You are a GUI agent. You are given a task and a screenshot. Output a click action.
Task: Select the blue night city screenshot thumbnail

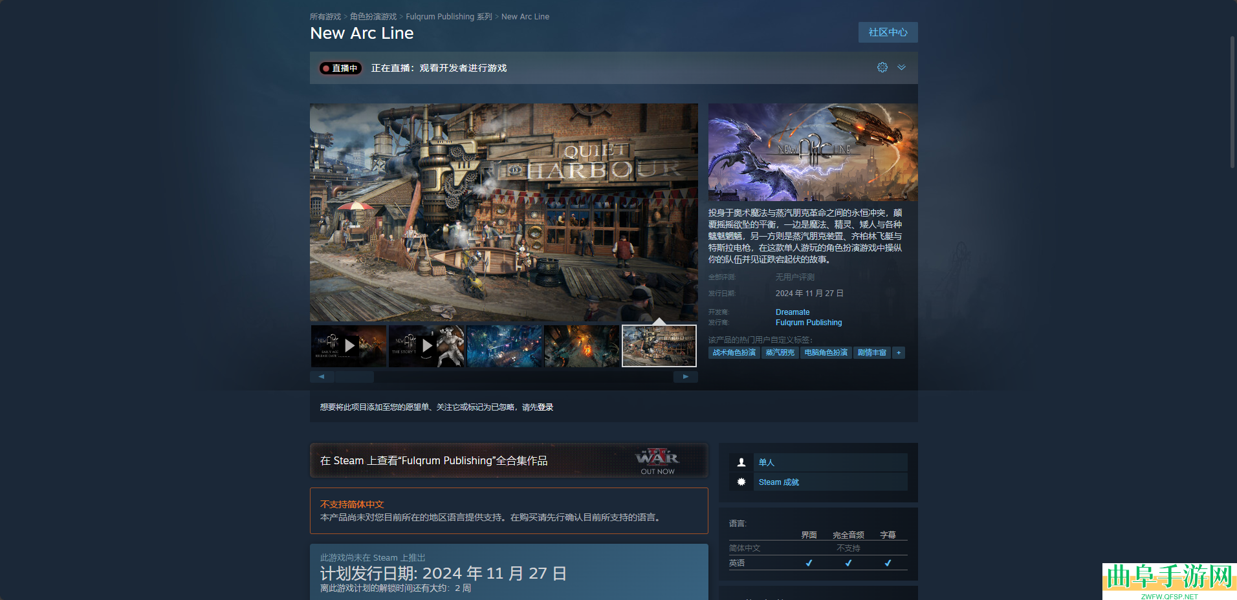click(x=504, y=346)
